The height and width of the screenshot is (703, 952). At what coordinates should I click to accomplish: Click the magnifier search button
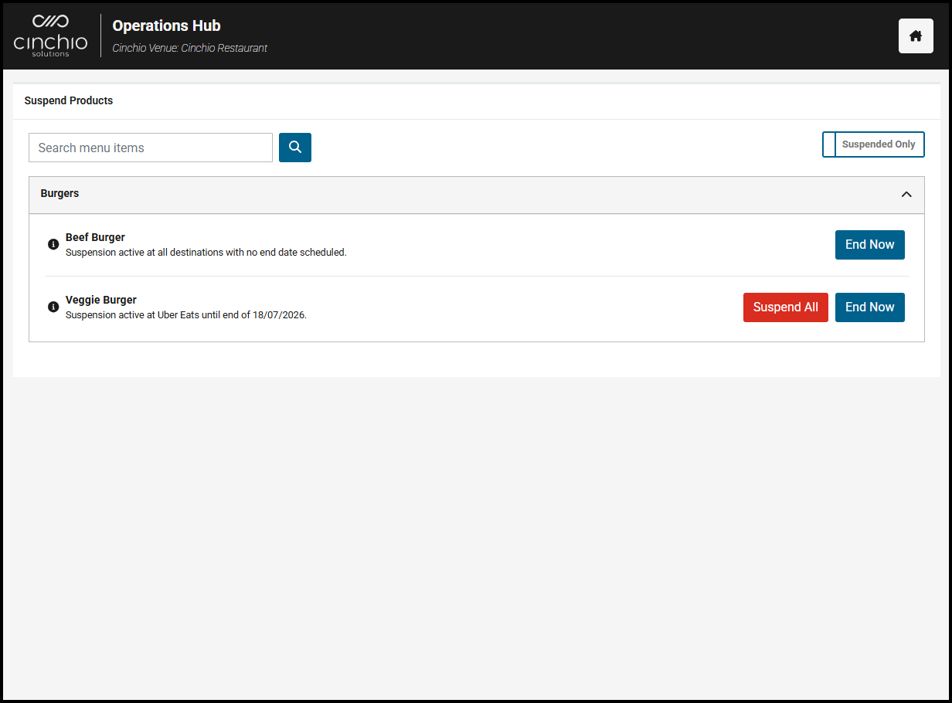[295, 148]
